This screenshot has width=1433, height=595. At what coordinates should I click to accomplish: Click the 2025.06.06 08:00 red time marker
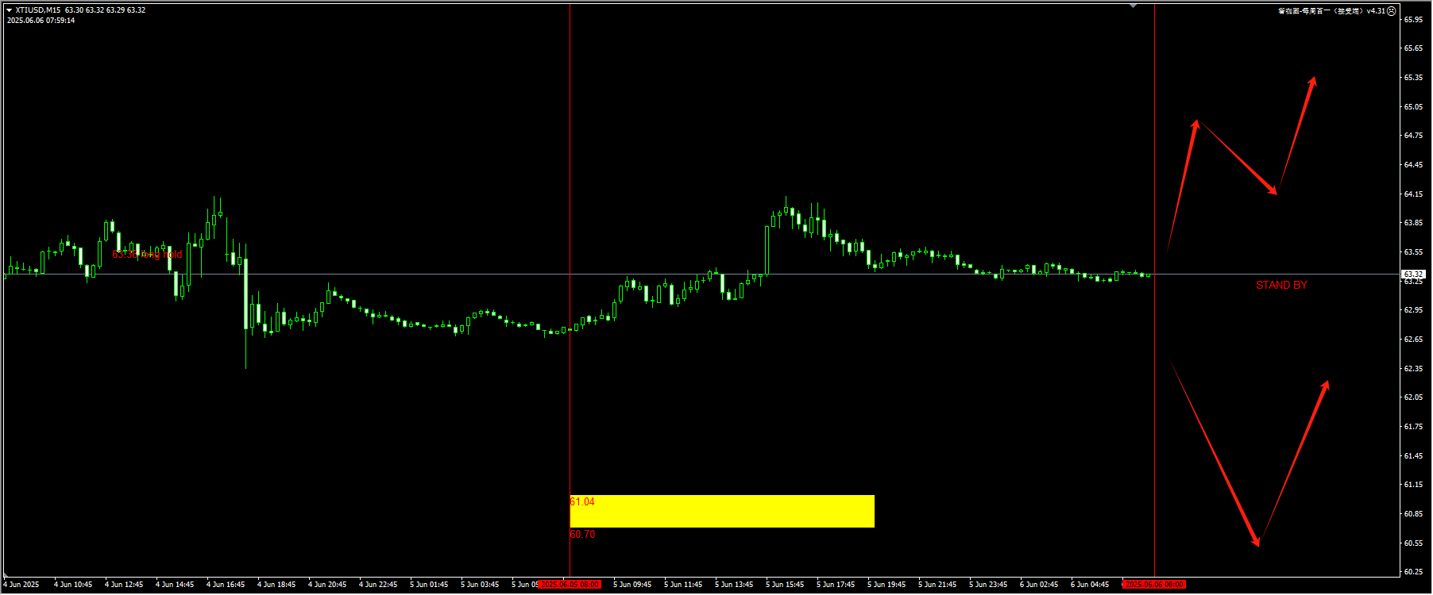[x=1154, y=585]
